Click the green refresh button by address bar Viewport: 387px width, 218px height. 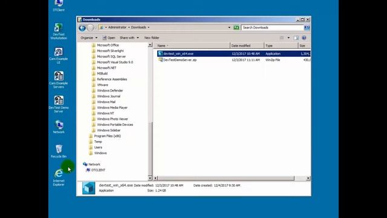click(236, 27)
